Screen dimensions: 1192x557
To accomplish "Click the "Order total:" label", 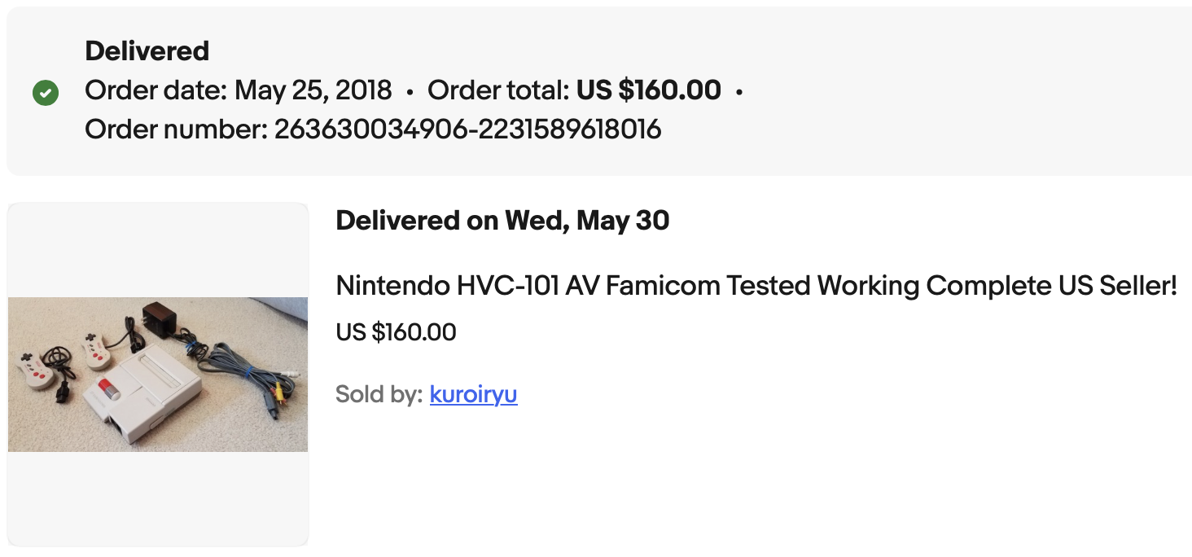I will pos(498,90).
